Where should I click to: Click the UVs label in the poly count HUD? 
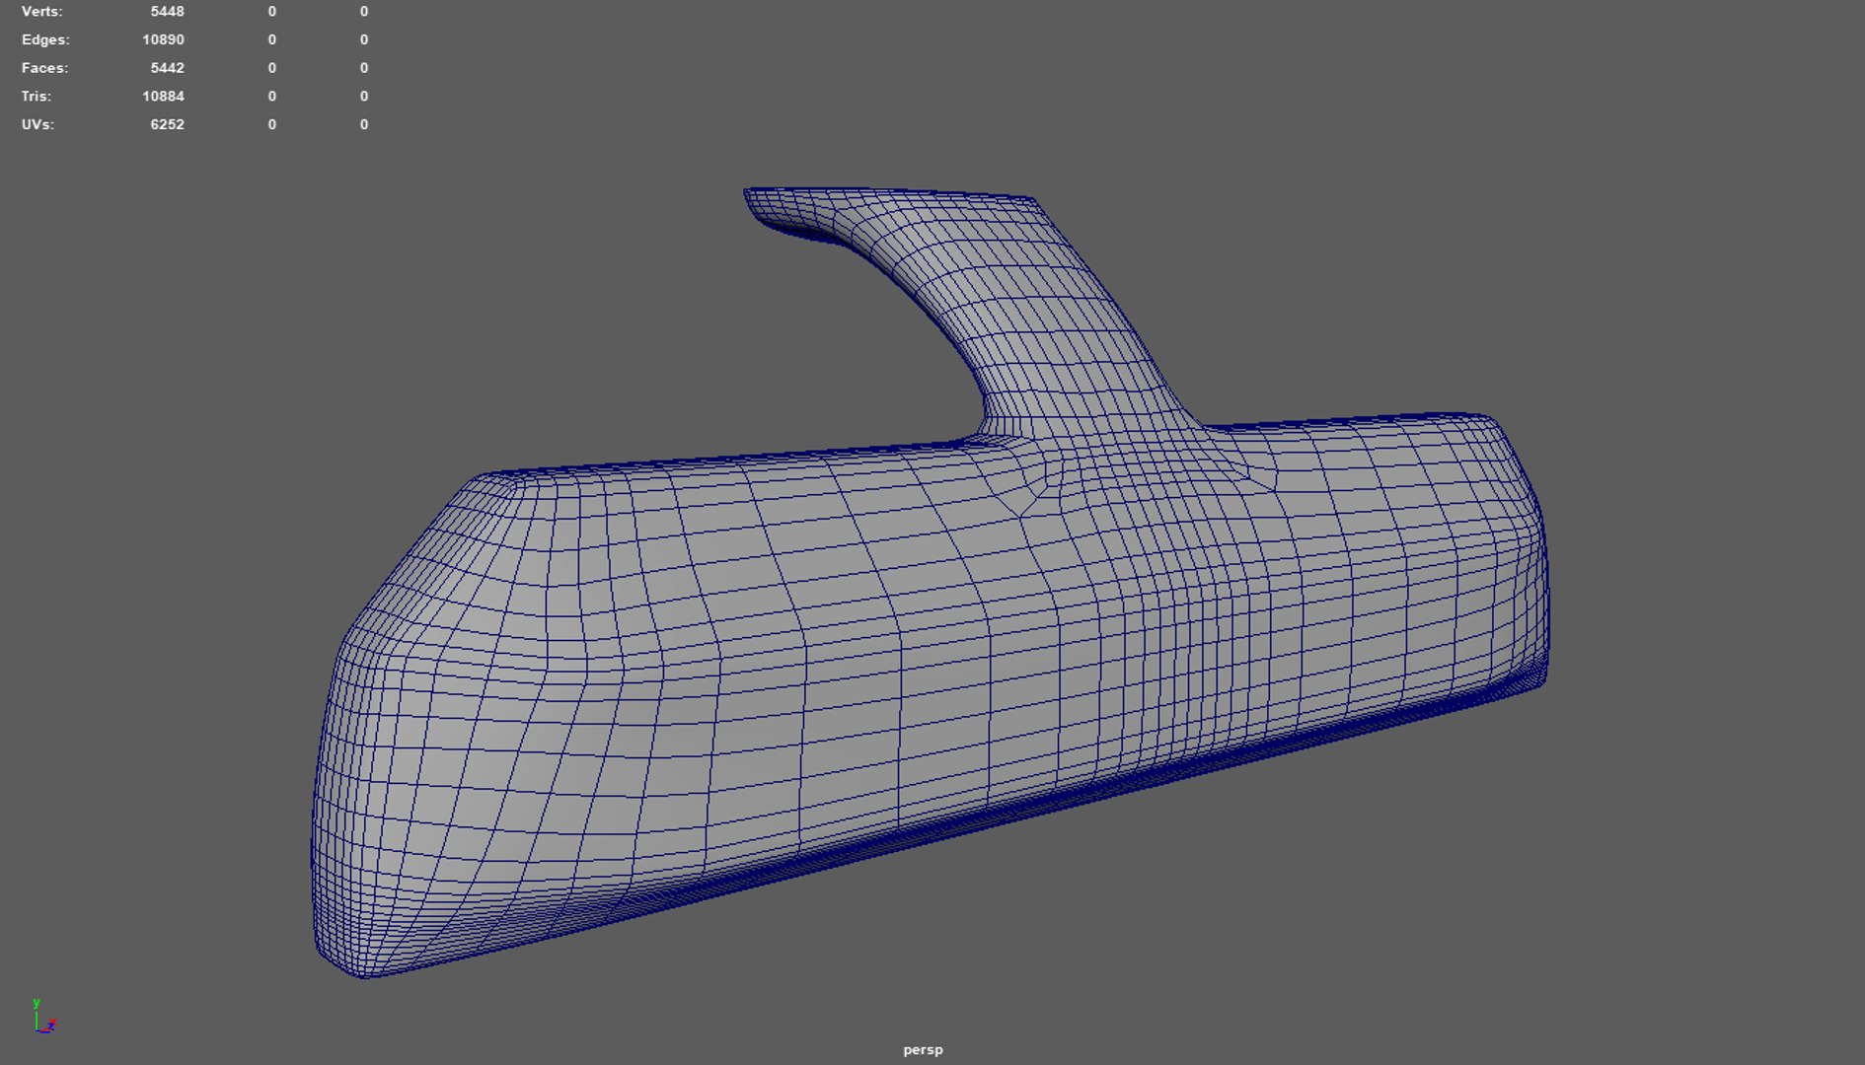[x=37, y=125]
